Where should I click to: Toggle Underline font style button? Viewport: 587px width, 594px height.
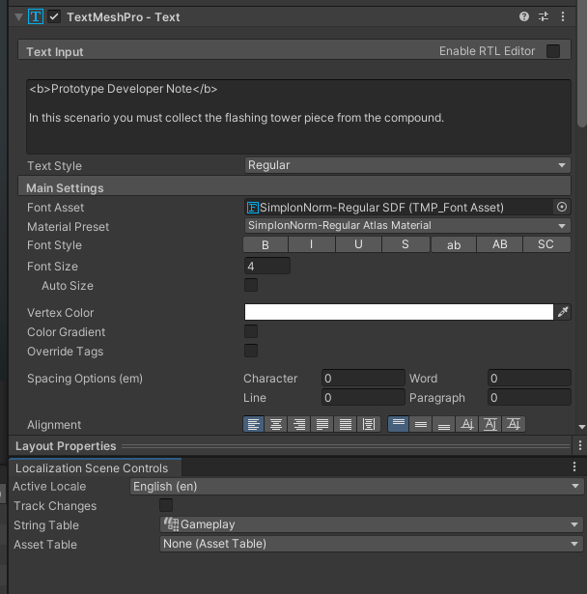[359, 244]
